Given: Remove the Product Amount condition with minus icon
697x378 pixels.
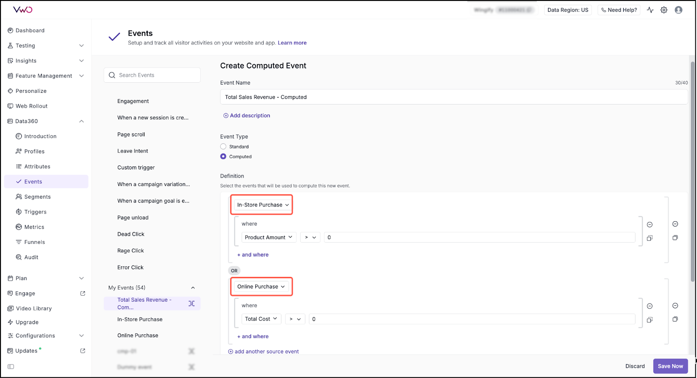Looking at the screenshot, I should (x=650, y=225).
